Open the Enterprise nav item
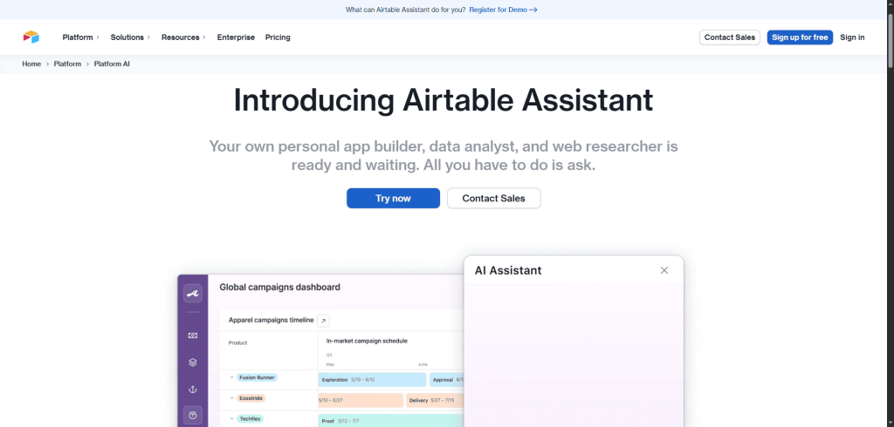 point(236,37)
